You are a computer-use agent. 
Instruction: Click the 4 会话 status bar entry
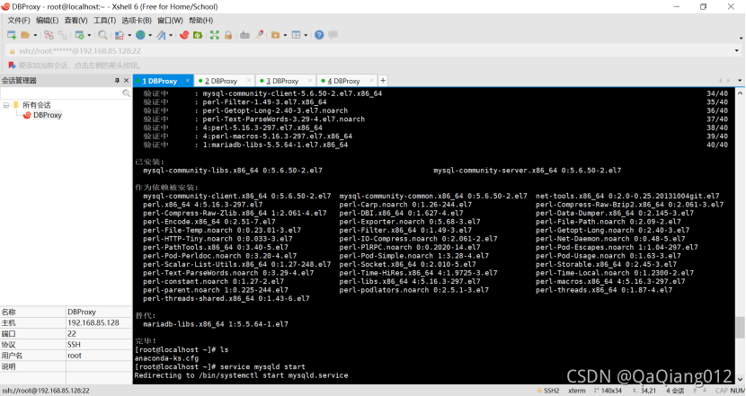(x=675, y=391)
